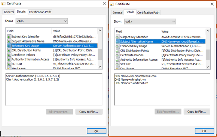Click Edit Properties button in right window

(x=168, y=112)
